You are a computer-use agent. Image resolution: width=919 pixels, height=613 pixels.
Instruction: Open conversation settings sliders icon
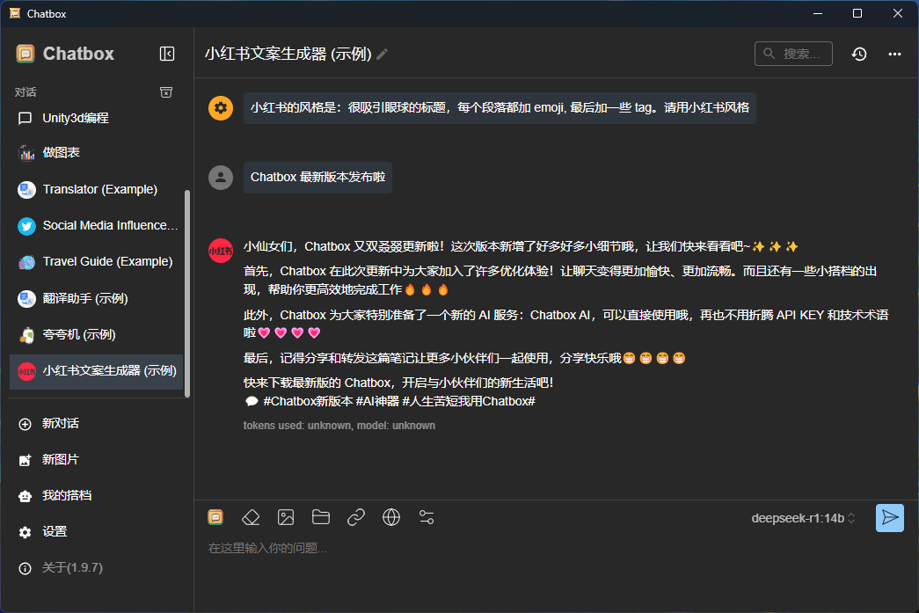(427, 517)
